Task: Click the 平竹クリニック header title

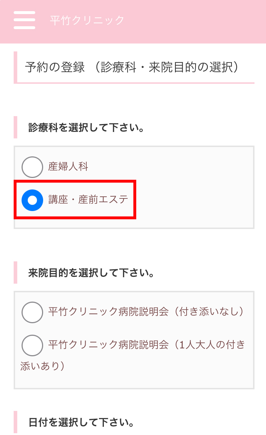Action: [x=87, y=20]
